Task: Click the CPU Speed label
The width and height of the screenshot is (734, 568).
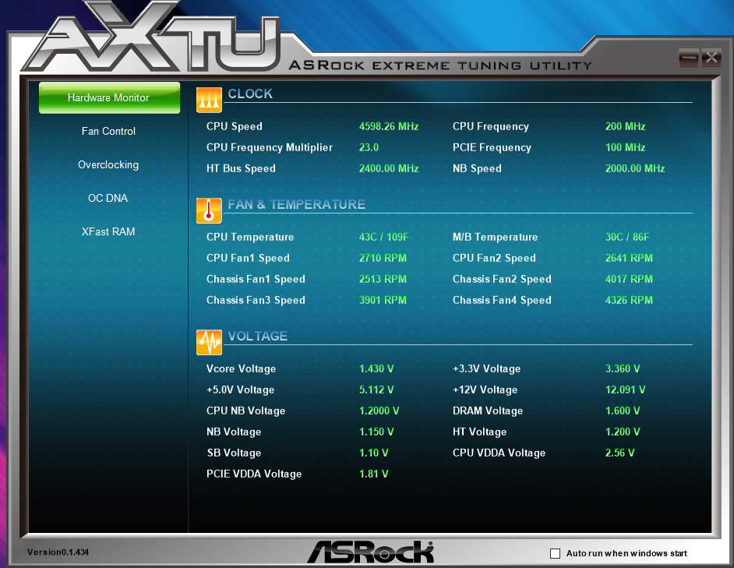Action: pyautogui.click(x=234, y=126)
